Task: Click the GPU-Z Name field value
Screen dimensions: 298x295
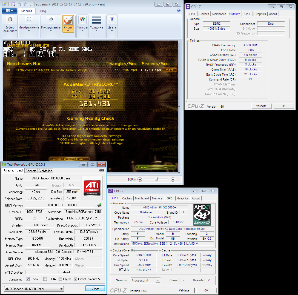Action: point(52,178)
